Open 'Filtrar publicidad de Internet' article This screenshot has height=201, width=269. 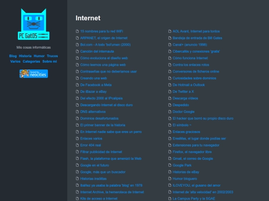(101, 152)
